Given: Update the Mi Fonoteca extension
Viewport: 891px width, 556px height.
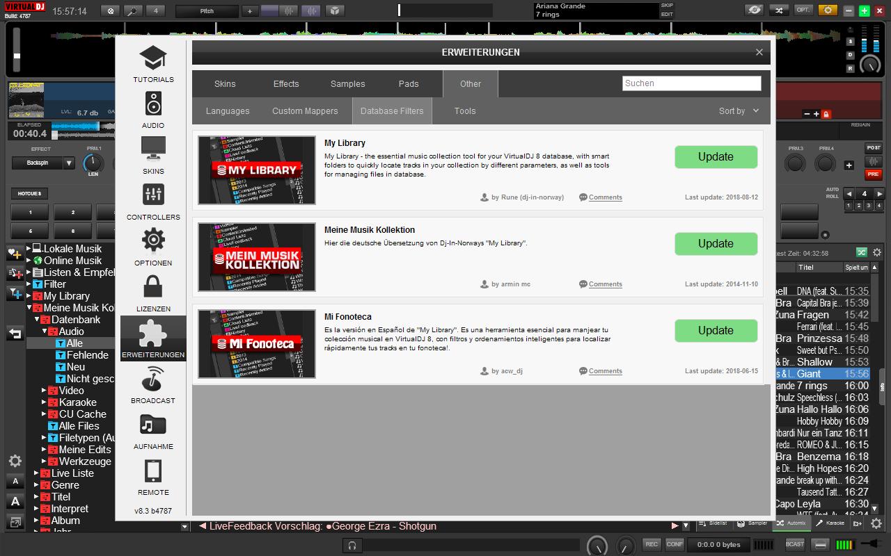Looking at the screenshot, I should coord(716,331).
